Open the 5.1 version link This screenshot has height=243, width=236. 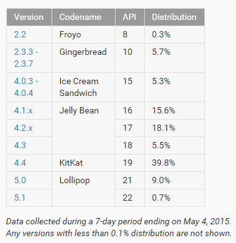click(x=20, y=198)
